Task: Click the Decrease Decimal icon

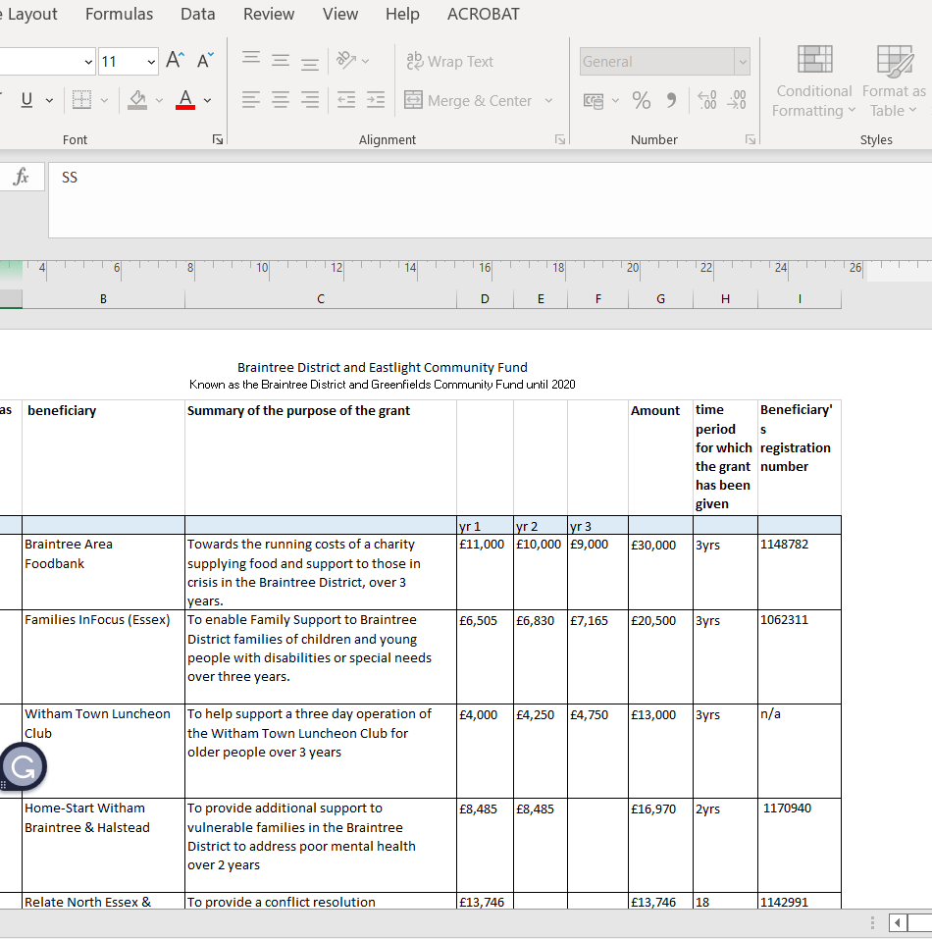Action: (x=737, y=100)
